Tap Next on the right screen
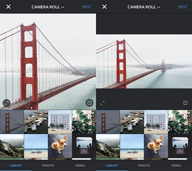Screen dimensions: 192x171 [x=182, y=7]
